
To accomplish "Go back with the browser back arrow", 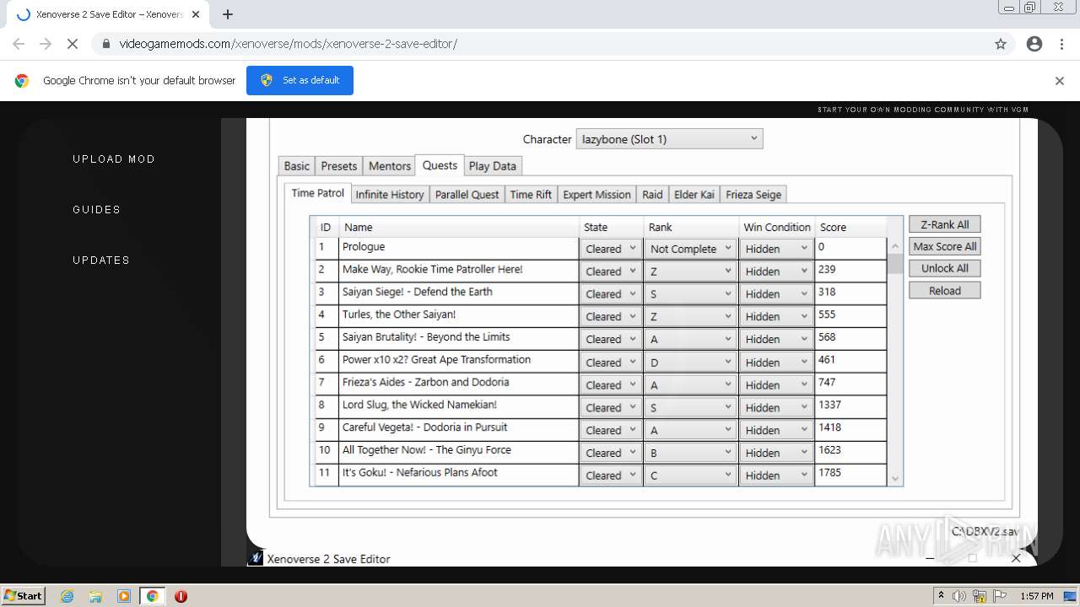I will pos(19,44).
